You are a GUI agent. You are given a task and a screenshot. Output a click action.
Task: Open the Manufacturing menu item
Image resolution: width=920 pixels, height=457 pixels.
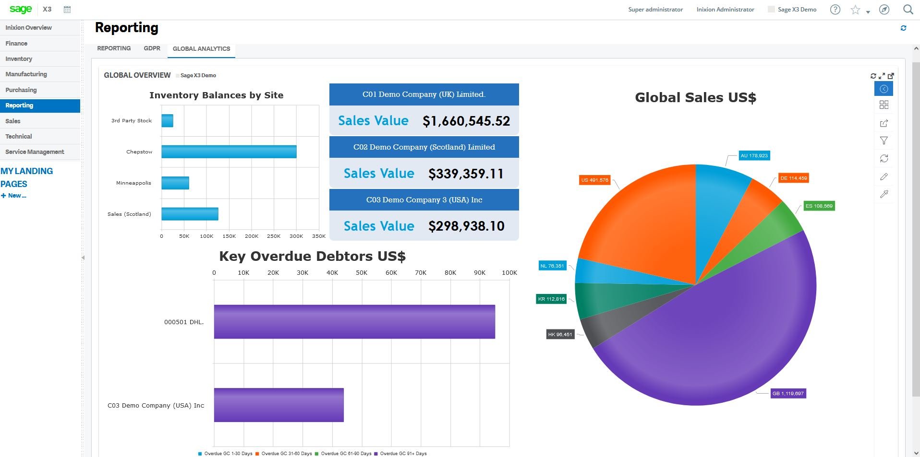pyautogui.click(x=40, y=74)
